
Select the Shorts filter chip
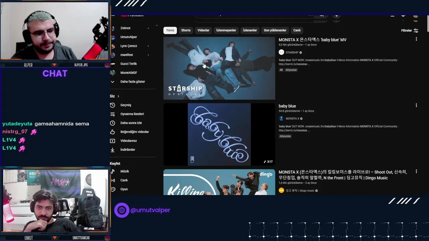(186, 30)
